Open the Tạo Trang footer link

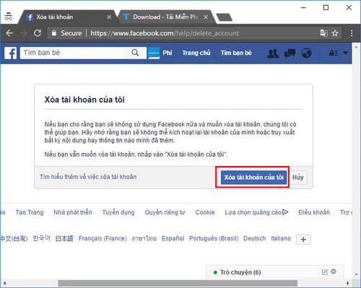(30, 212)
